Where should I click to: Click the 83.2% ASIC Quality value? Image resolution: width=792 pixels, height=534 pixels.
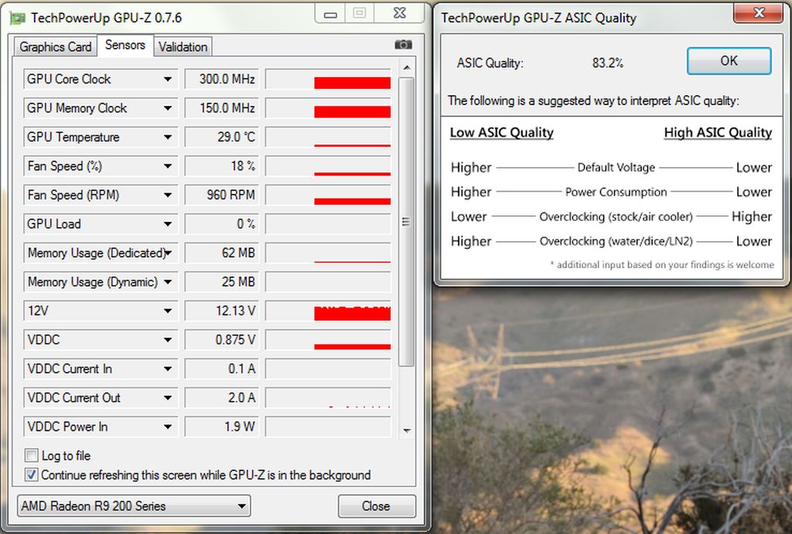[608, 63]
